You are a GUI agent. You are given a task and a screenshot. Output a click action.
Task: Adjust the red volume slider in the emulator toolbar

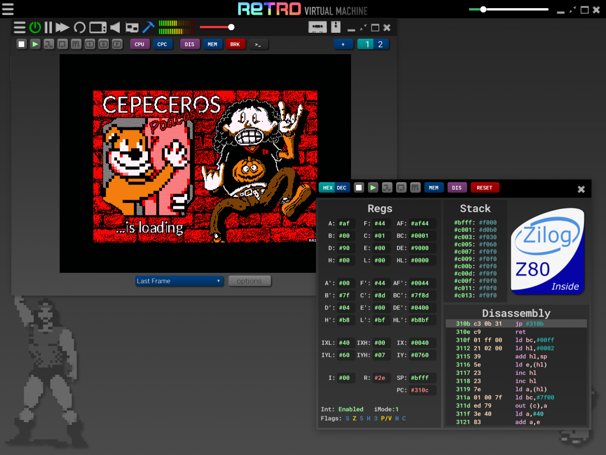[217, 27]
